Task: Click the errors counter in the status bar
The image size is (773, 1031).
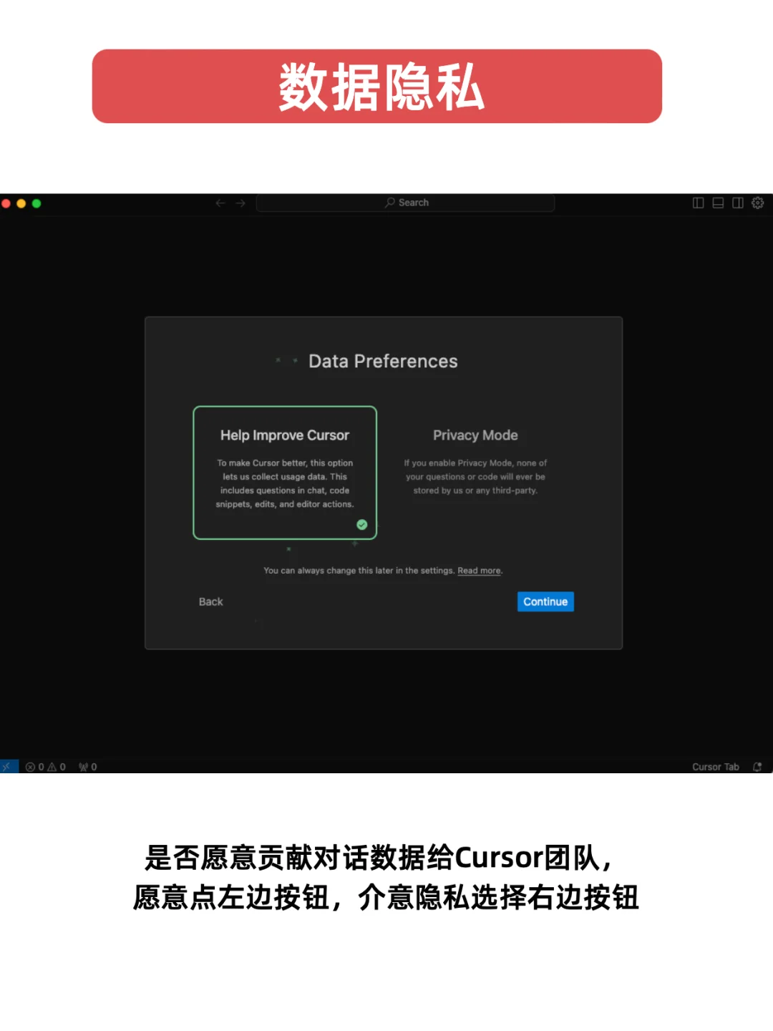Action: tap(34, 766)
